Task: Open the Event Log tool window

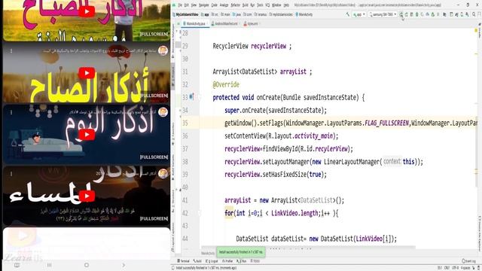Action: pyautogui.click(x=468, y=261)
